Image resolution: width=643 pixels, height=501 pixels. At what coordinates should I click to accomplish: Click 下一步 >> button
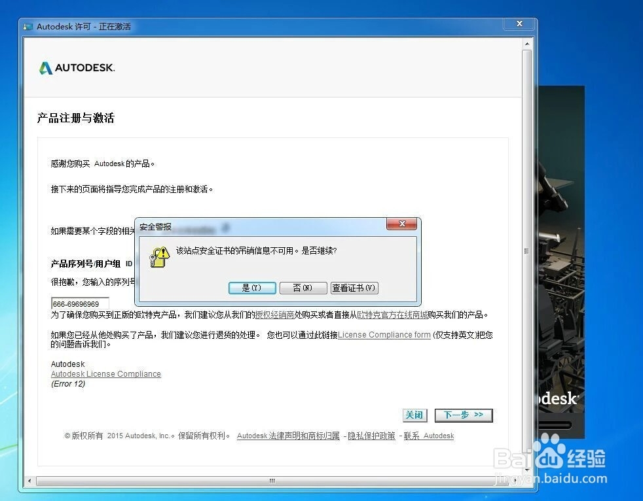(x=464, y=415)
